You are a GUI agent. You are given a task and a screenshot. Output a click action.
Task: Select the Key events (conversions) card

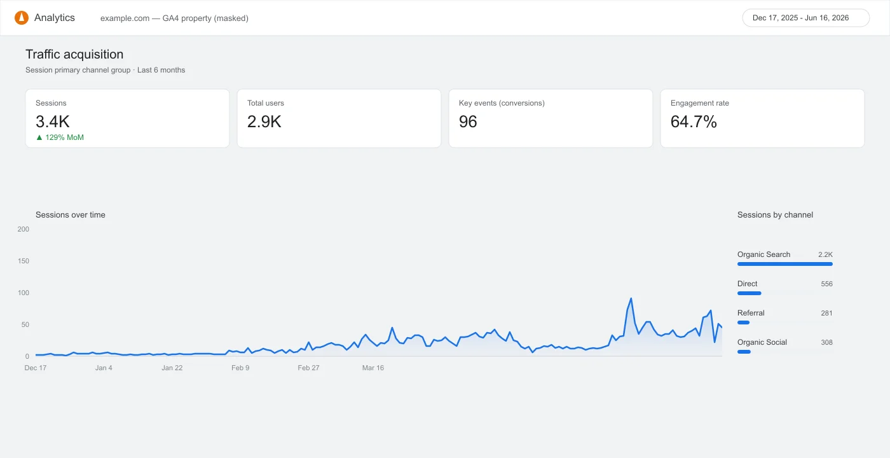pos(551,118)
